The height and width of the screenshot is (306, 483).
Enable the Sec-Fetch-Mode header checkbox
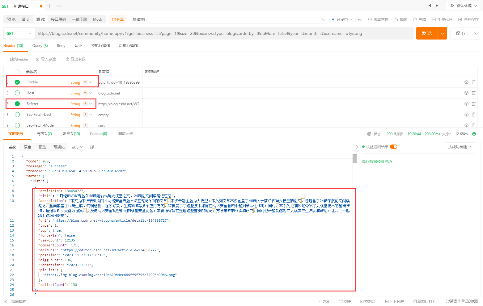(17, 125)
